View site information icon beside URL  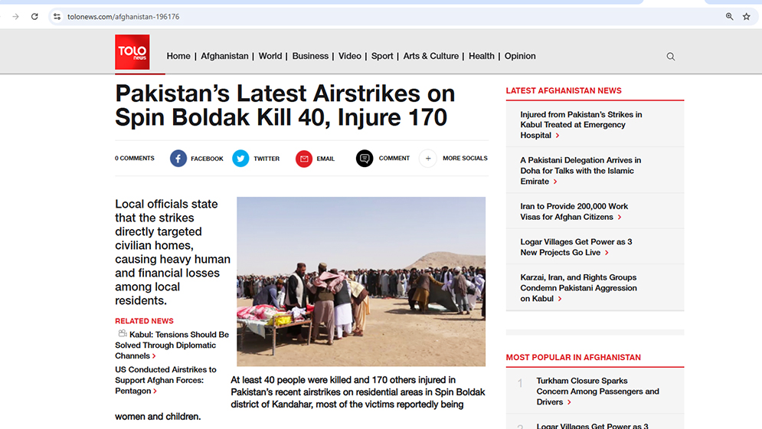pyautogui.click(x=57, y=17)
